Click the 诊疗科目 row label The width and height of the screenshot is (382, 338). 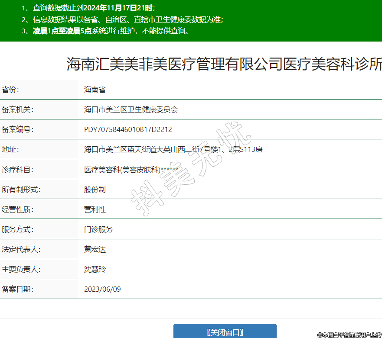[17, 170]
